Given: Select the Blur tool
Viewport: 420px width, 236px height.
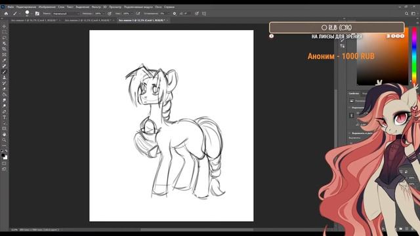Looking at the screenshot, I should tap(4, 100).
